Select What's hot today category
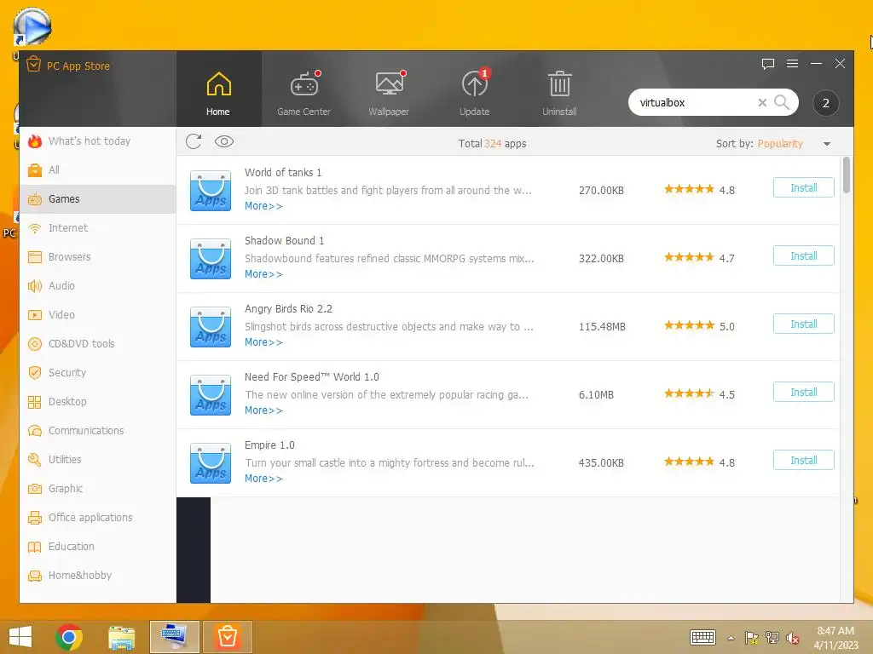This screenshot has height=654, width=873. [x=98, y=141]
